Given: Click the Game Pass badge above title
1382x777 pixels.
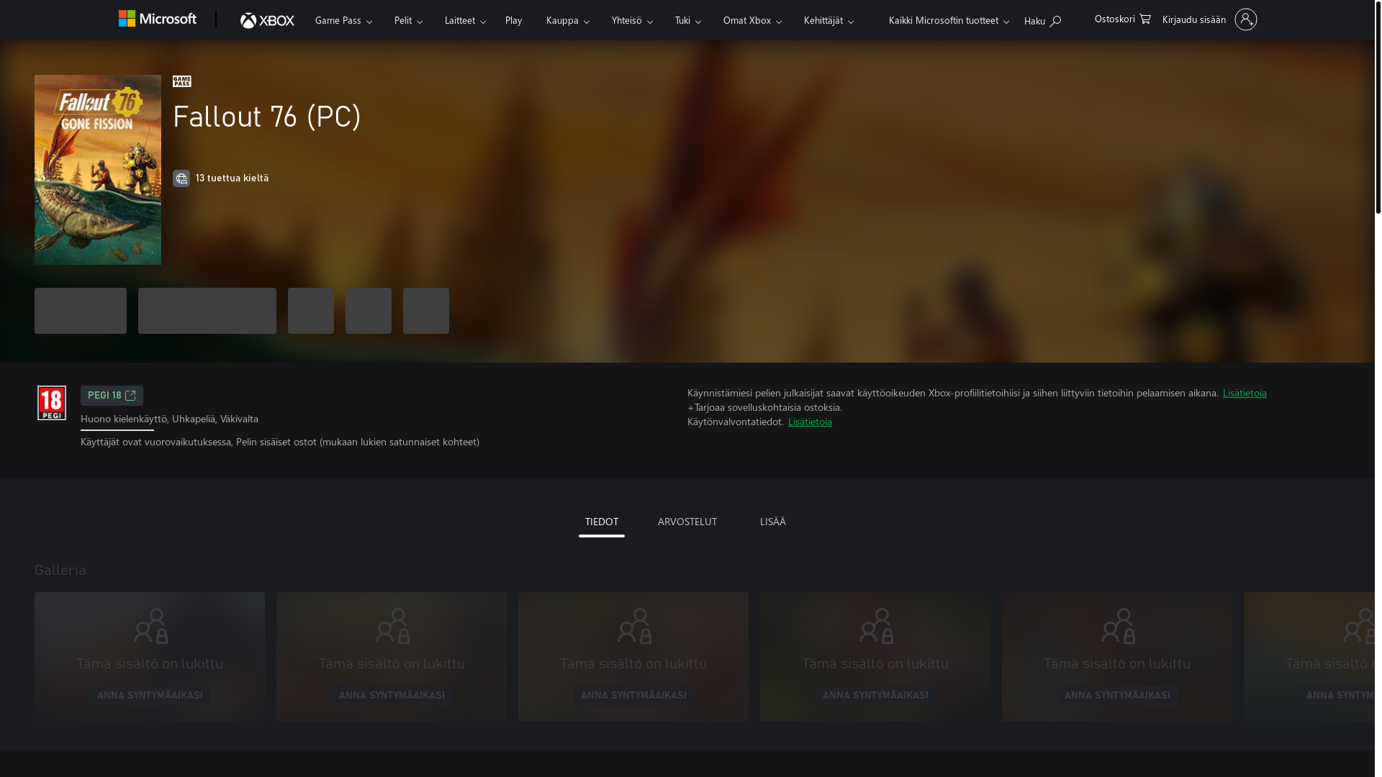Looking at the screenshot, I should (x=182, y=81).
